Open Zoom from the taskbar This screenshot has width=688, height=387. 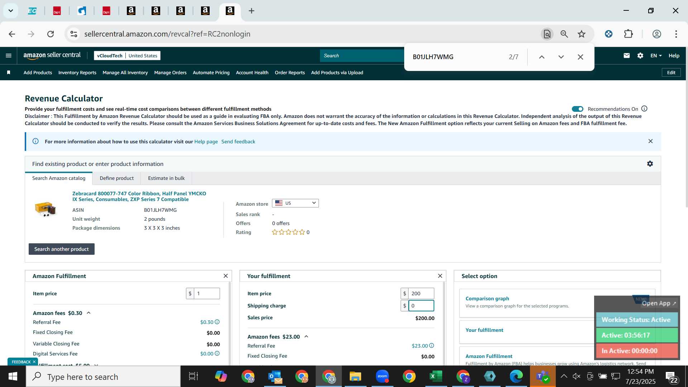(382, 377)
